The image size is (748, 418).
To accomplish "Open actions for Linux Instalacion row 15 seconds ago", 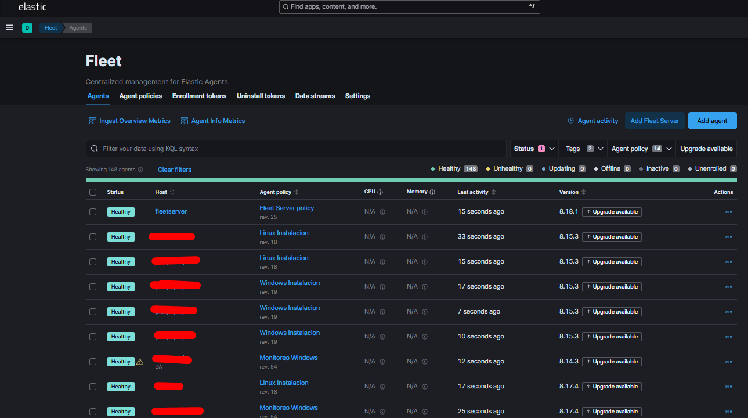I will [x=728, y=262].
